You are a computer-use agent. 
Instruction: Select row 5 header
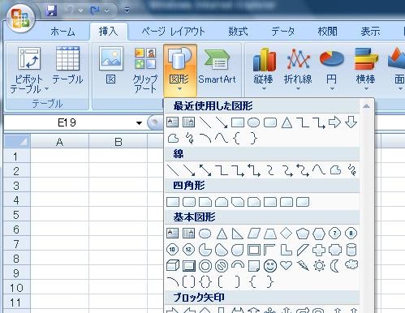coord(16,215)
